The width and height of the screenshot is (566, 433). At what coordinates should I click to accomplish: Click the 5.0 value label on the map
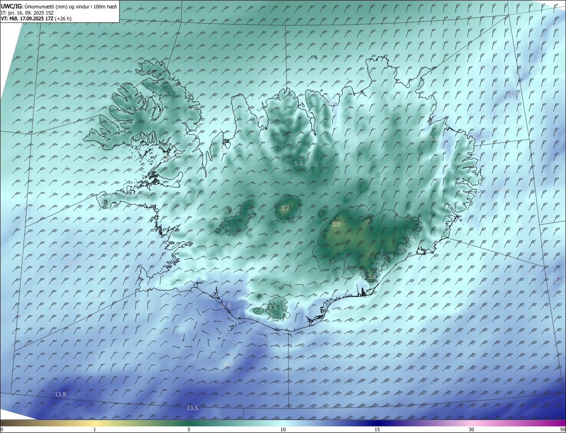(x=298, y=164)
